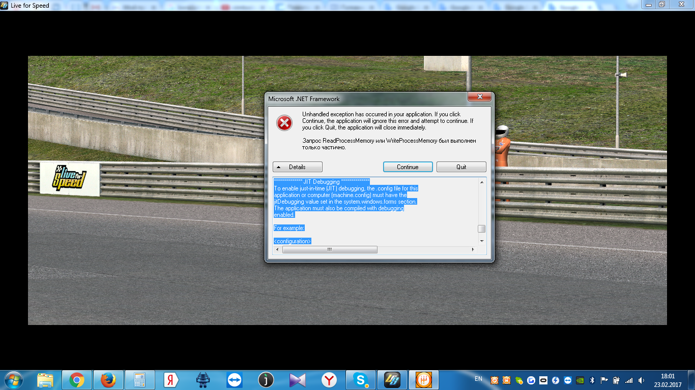Click the volume speaker tray icon
695x390 pixels.
641,380
